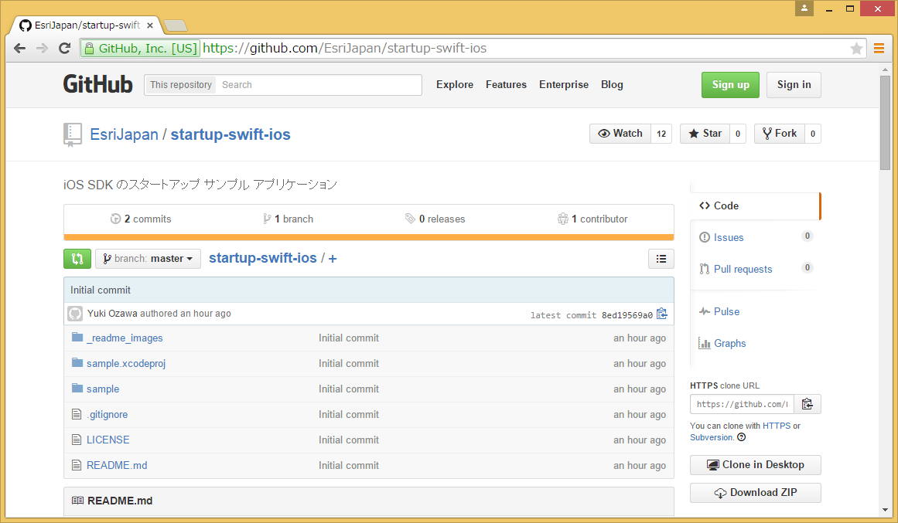The height and width of the screenshot is (523, 898).
Task: Click the Watch button
Action: (x=620, y=134)
